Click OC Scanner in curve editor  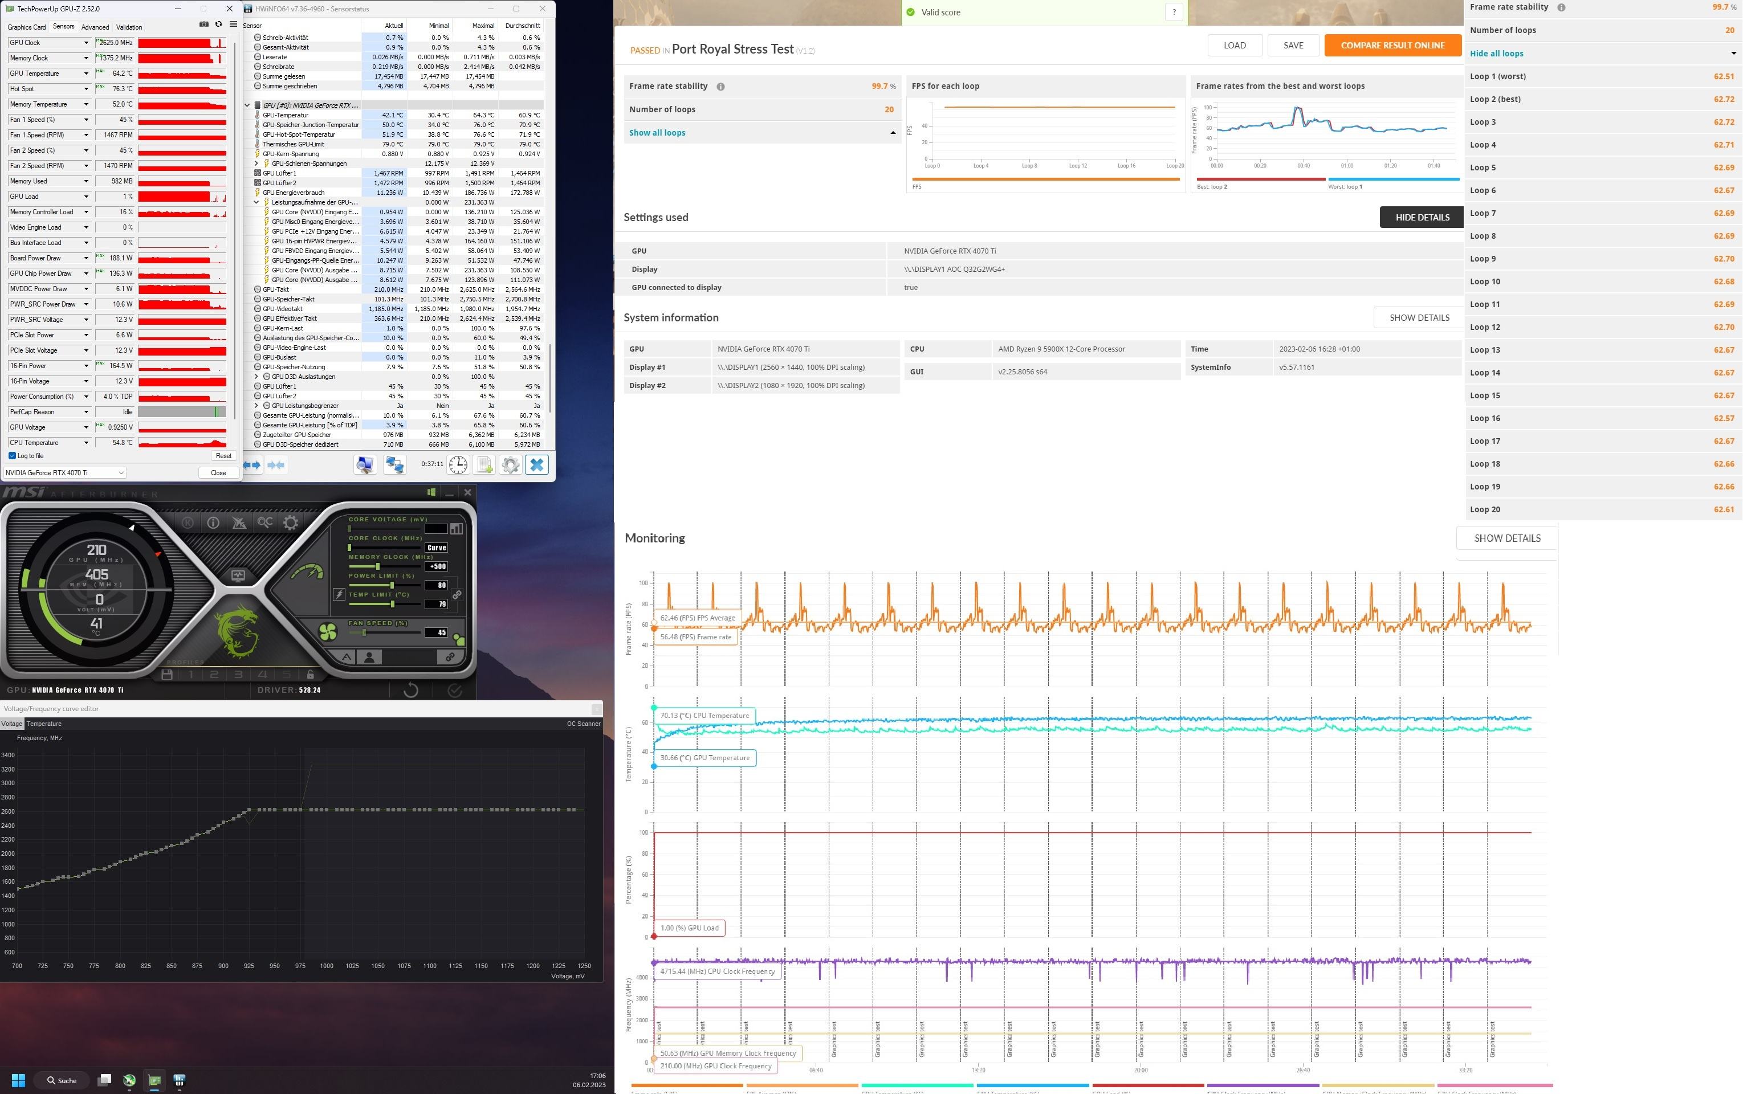tap(584, 724)
